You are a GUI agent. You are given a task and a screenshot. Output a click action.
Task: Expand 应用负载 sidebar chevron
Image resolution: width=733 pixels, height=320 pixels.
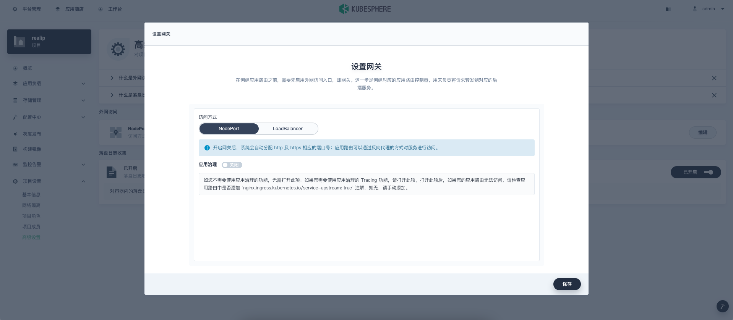pyautogui.click(x=83, y=84)
